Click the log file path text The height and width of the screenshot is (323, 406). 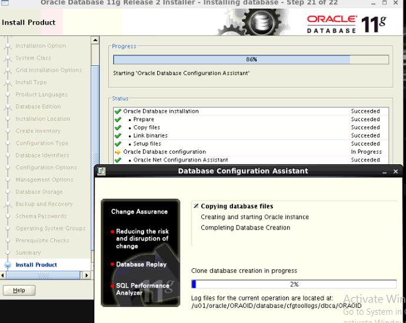tap(277, 306)
